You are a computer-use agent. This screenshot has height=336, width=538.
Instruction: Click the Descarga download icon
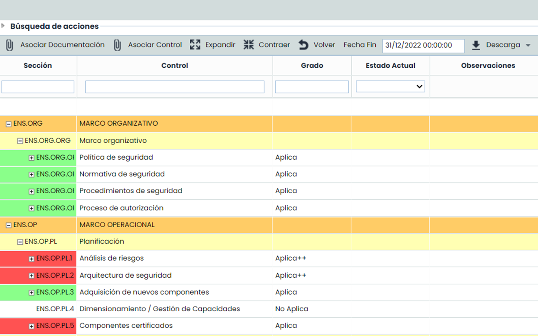pyautogui.click(x=476, y=45)
